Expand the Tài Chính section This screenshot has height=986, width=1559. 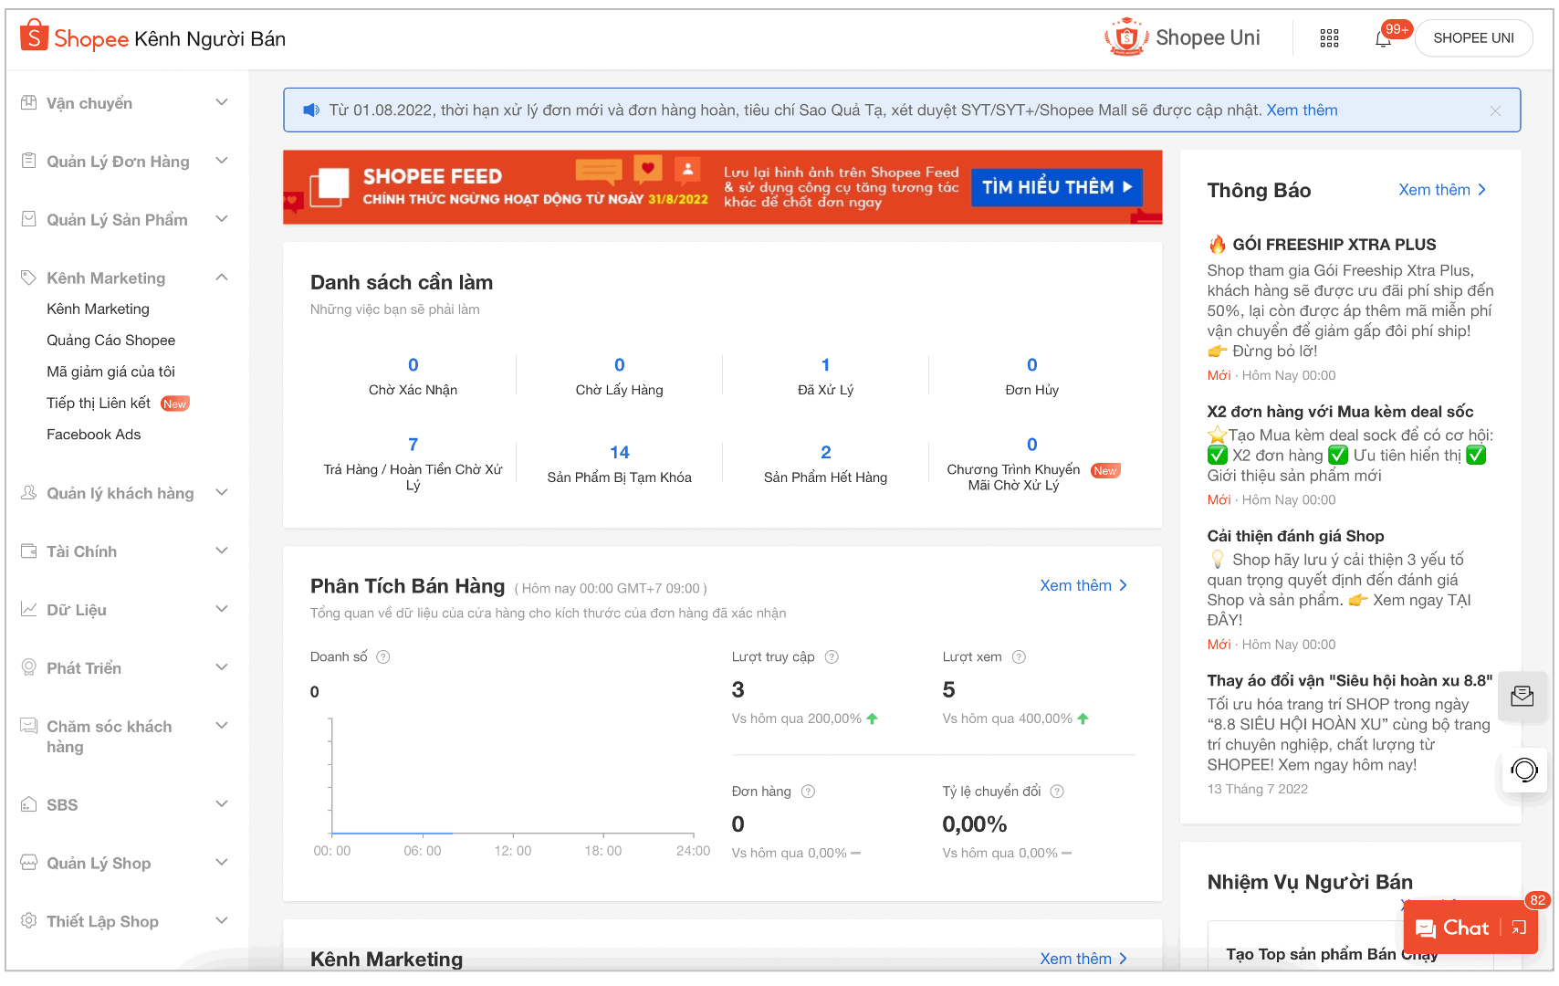(222, 551)
